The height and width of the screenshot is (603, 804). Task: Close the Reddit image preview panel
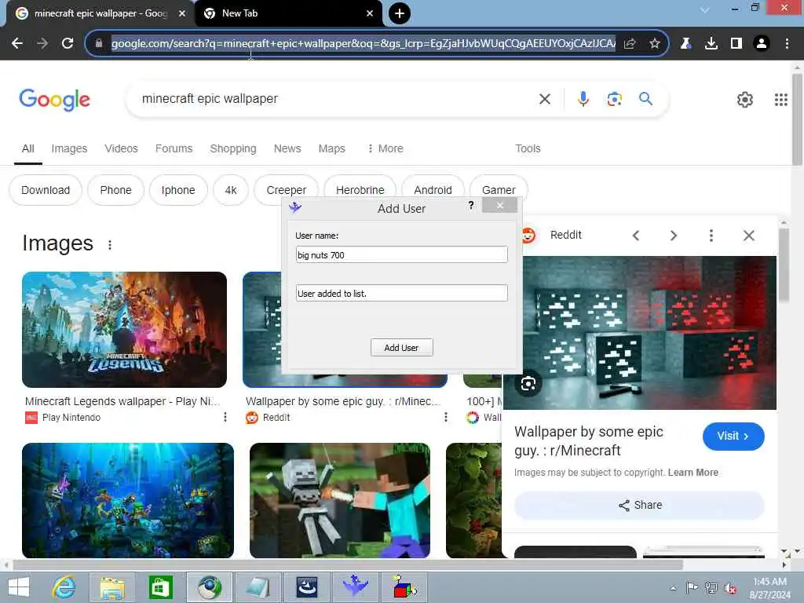pyautogui.click(x=748, y=236)
